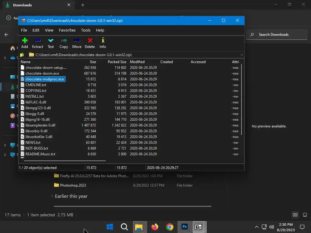
Task: Click the Copy toolbar icon
Action: (64, 41)
